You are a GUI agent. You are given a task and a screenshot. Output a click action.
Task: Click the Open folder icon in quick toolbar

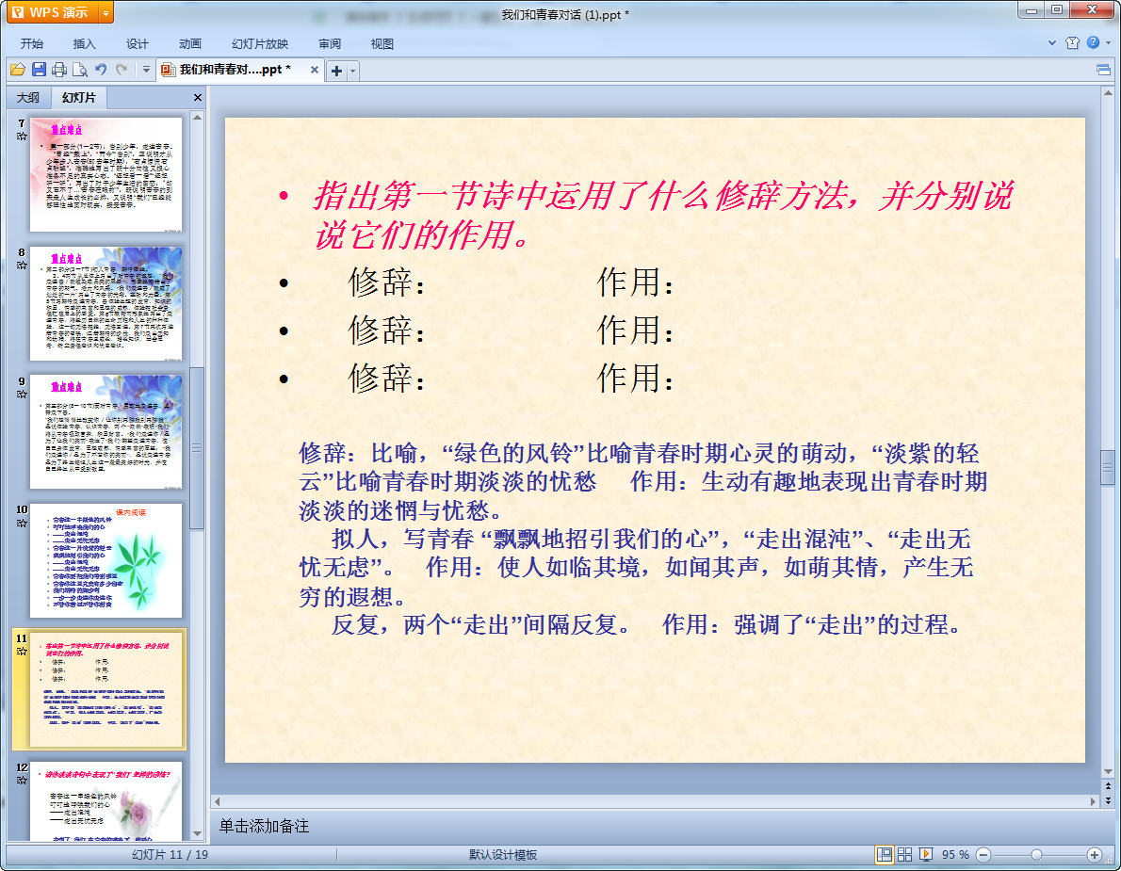coord(17,70)
